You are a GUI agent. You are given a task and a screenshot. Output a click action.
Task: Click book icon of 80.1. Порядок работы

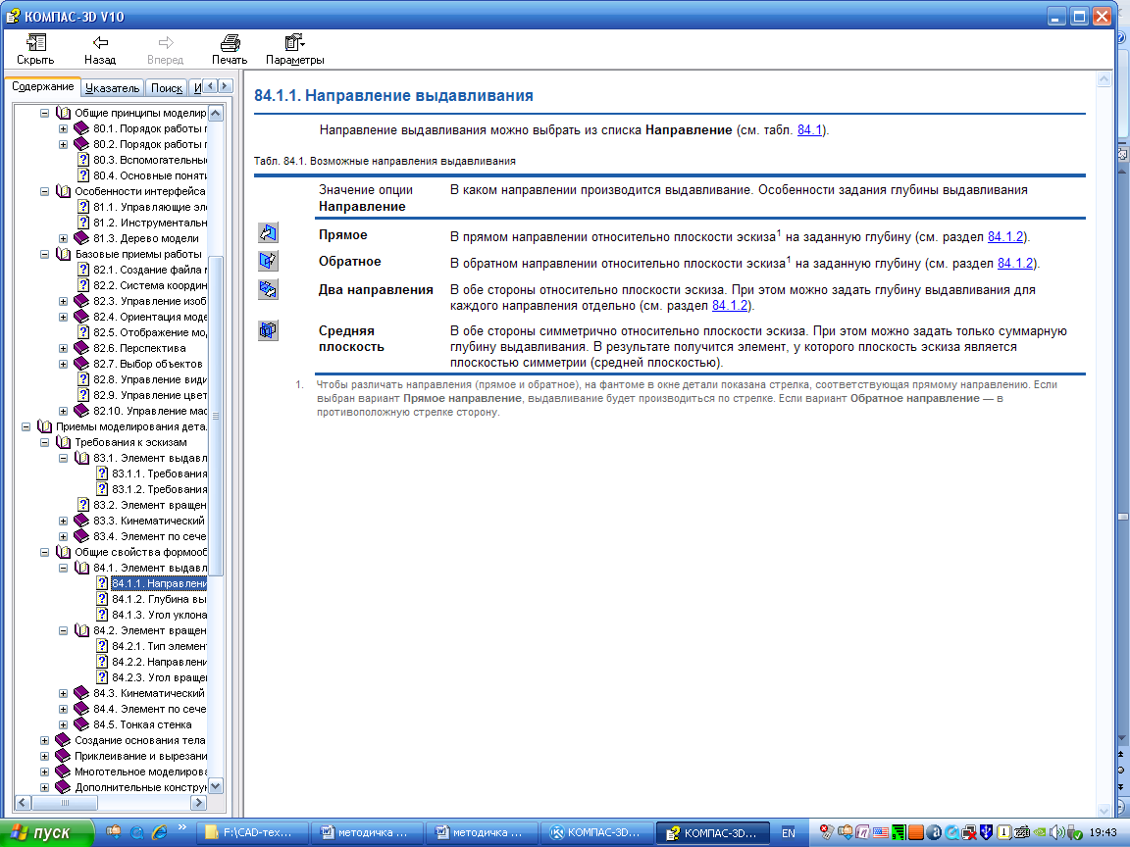point(82,129)
